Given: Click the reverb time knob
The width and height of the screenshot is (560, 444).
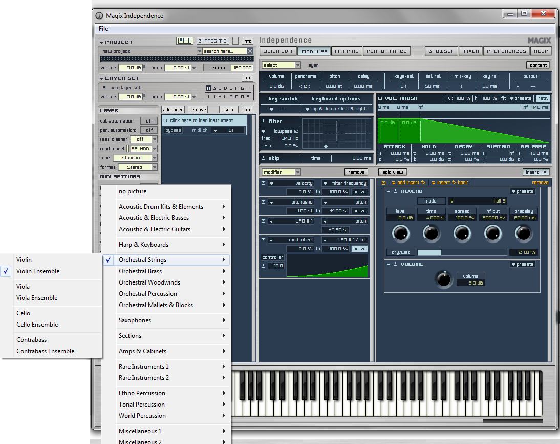Looking at the screenshot, I should point(431,233).
